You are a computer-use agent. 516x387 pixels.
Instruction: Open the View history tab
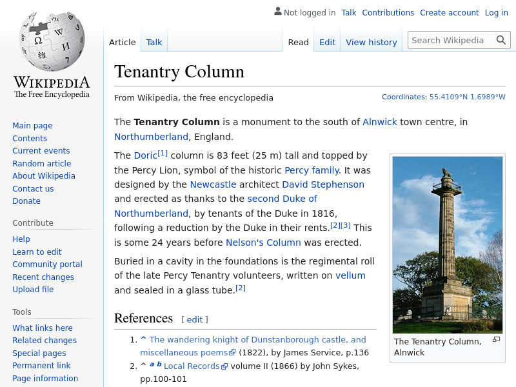371,42
